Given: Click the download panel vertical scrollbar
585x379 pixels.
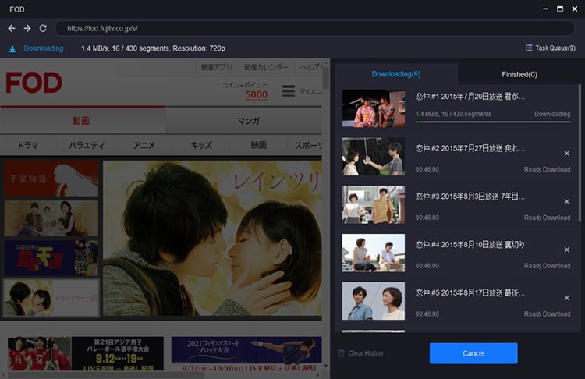Looking at the screenshot, I should pos(580,153).
